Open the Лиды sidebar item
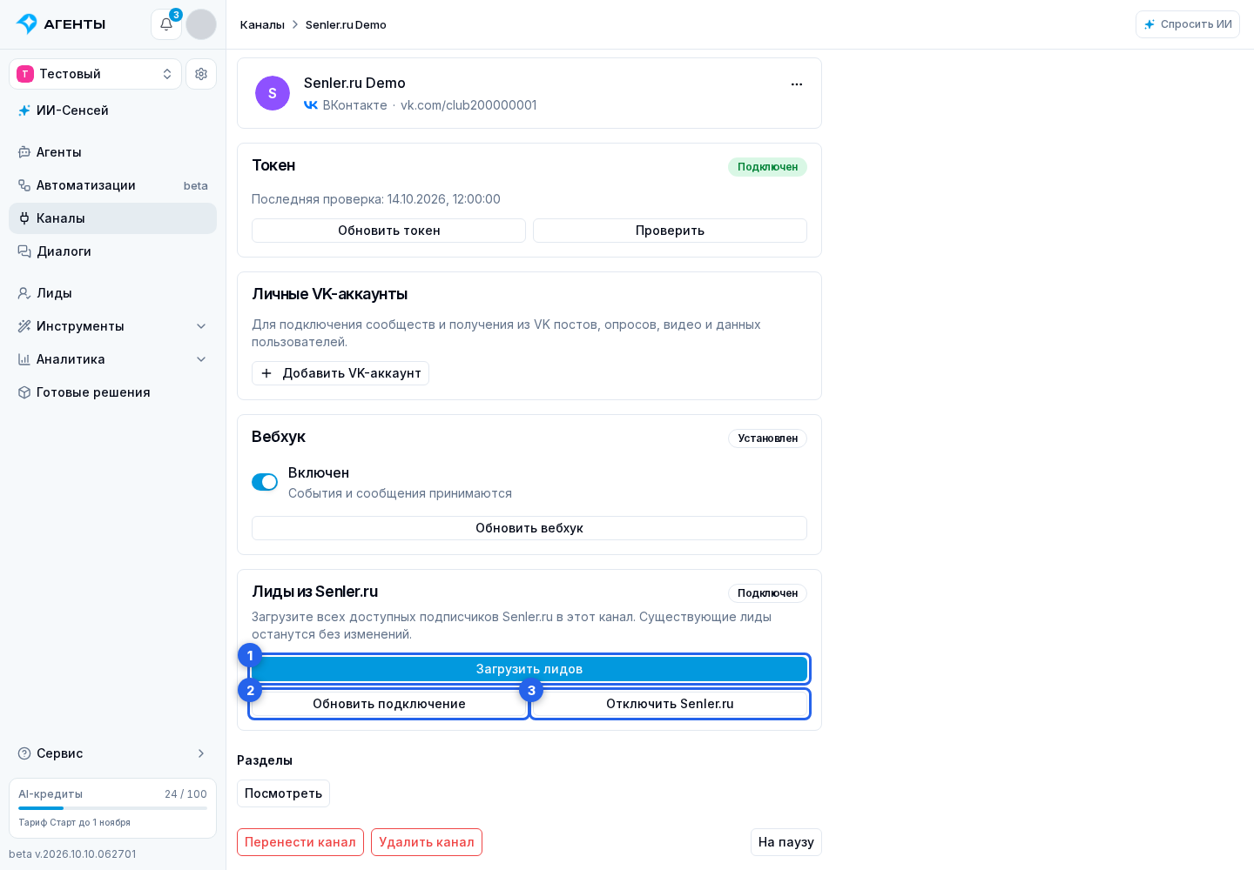The image size is (1254, 870). tap(113, 293)
